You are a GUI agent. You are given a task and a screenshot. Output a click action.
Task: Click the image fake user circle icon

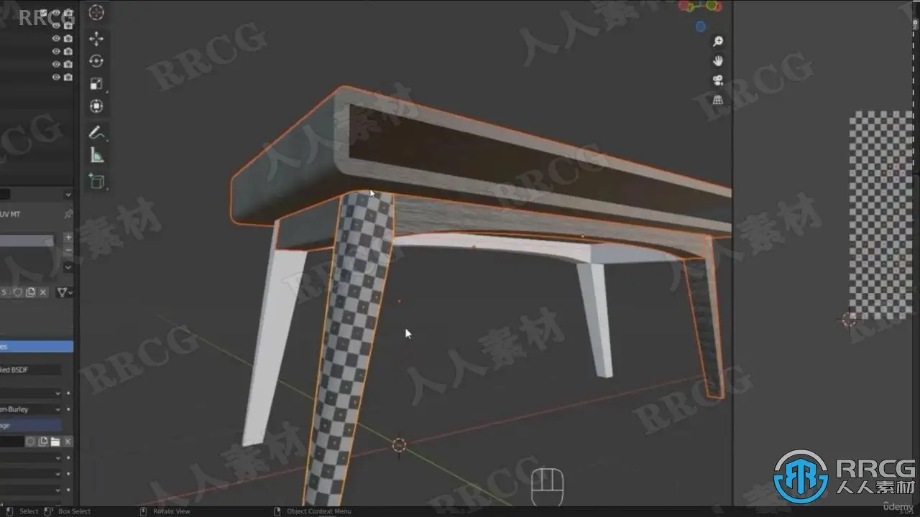[30, 442]
